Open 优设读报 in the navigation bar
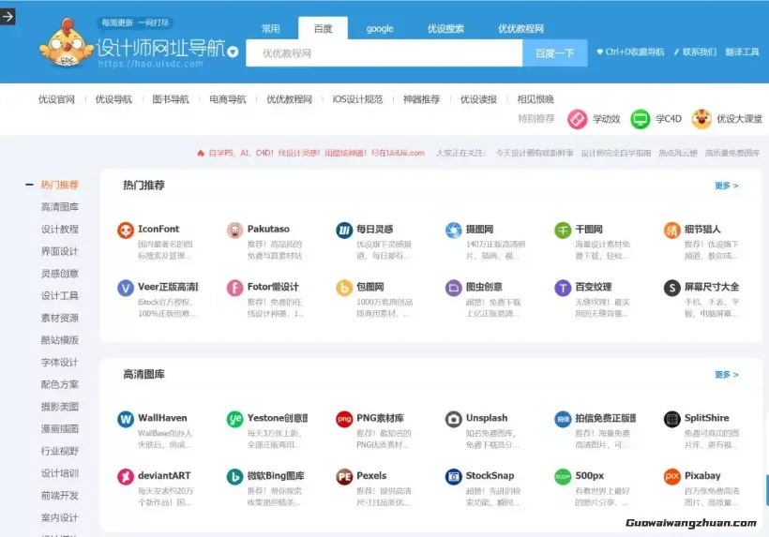This screenshot has width=769, height=537. tap(478, 99)
